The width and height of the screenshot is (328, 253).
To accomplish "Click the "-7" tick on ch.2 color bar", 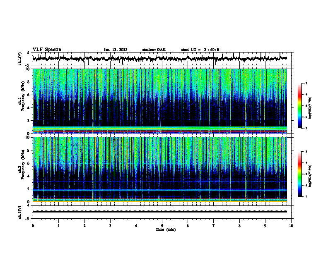I will tap(306, 197).
